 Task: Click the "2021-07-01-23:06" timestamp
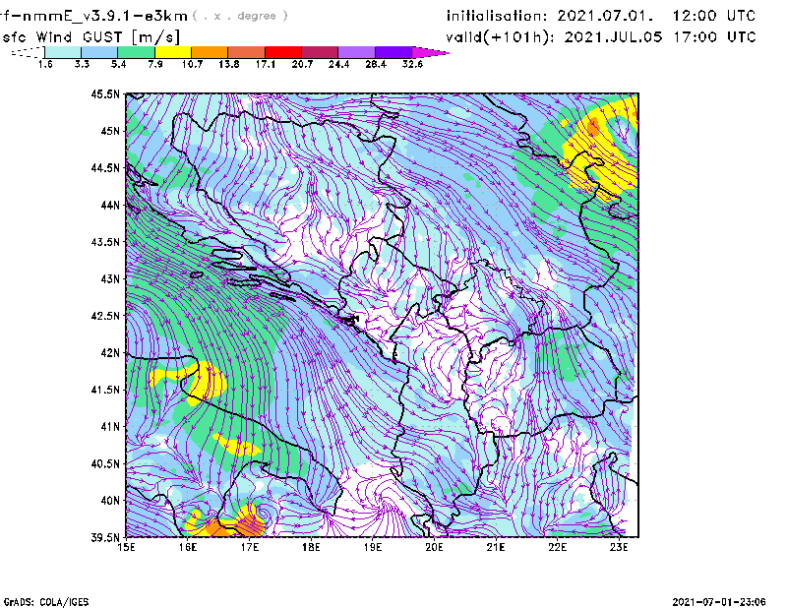pyautogui.click(x=719, y=602)
